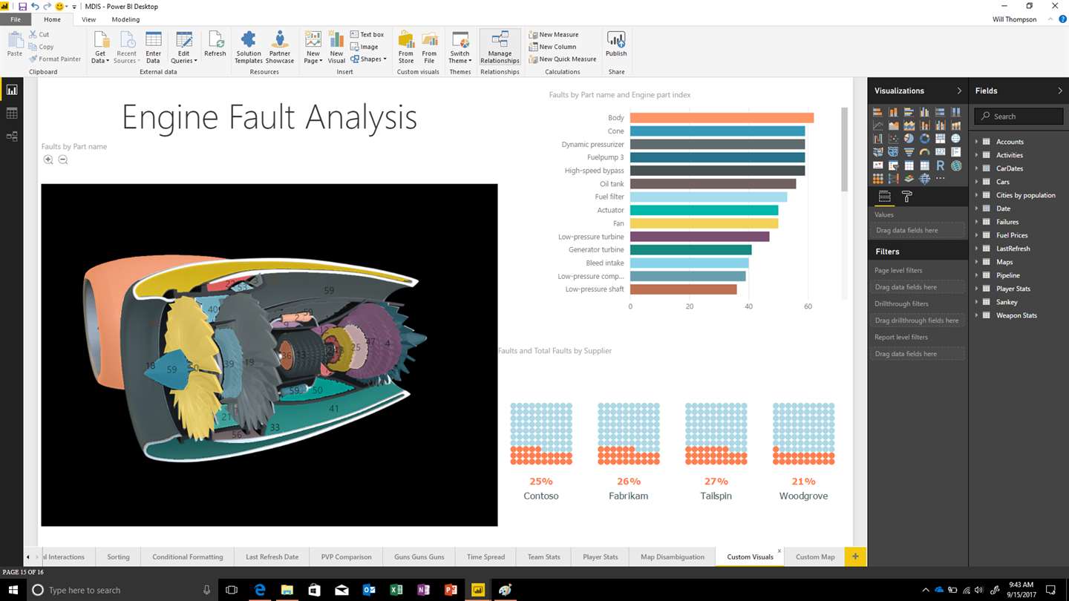Add a new report page
Screen dimensions: 1069x601
pyautogui.click(x=855, y=556)
